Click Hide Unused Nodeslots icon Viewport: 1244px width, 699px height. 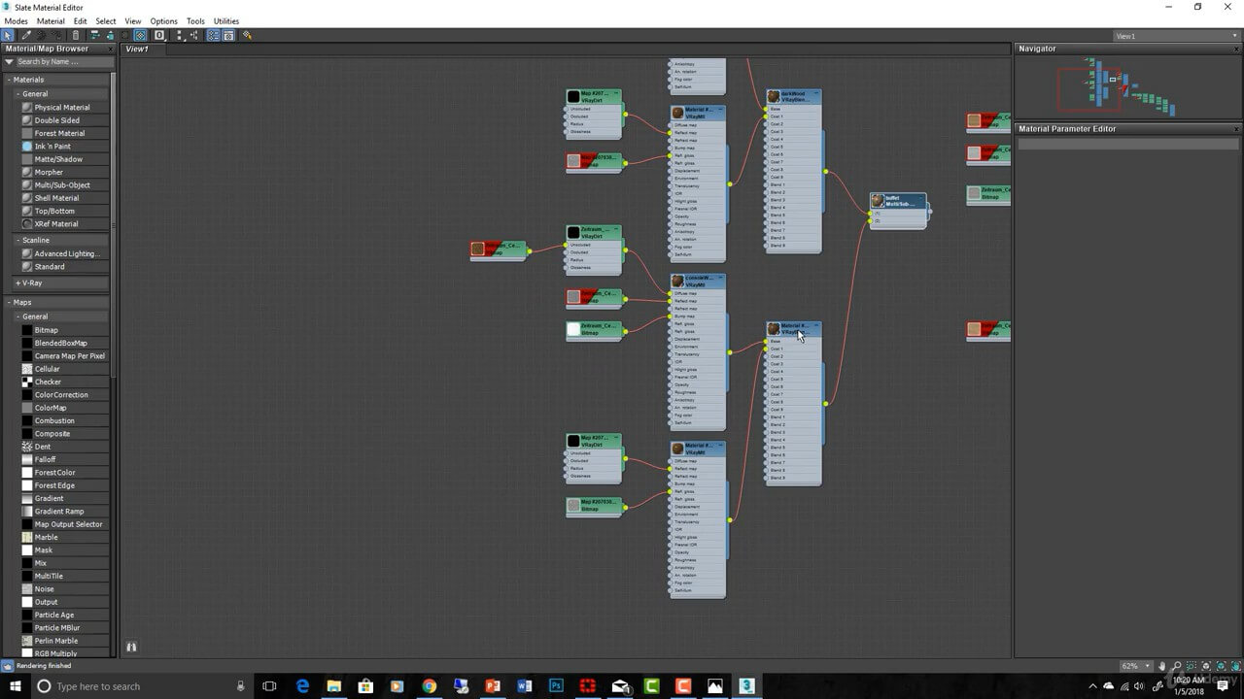[109, 35]
